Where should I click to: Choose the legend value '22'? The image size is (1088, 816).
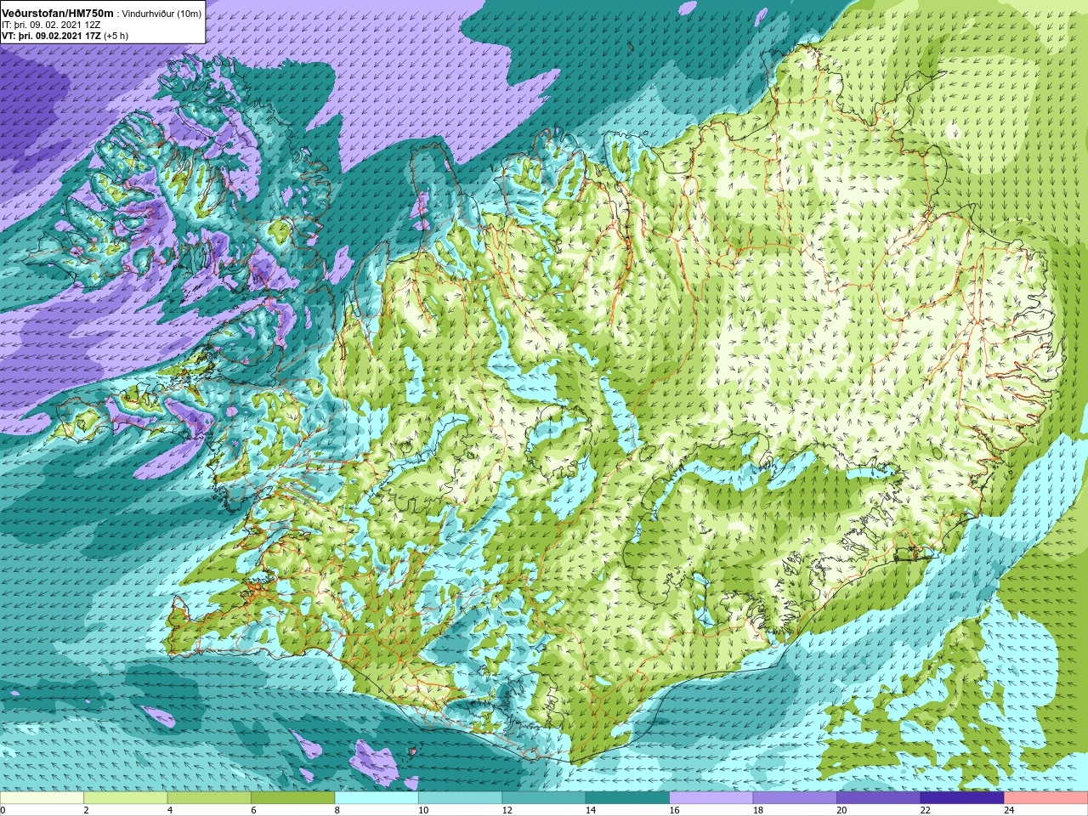pos(926,810)
